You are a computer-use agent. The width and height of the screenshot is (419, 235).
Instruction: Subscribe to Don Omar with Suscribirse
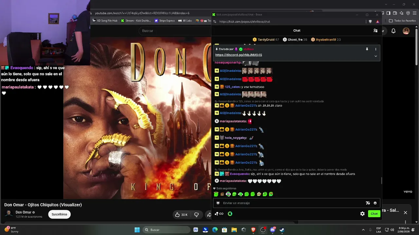click(x=59, y=214)
